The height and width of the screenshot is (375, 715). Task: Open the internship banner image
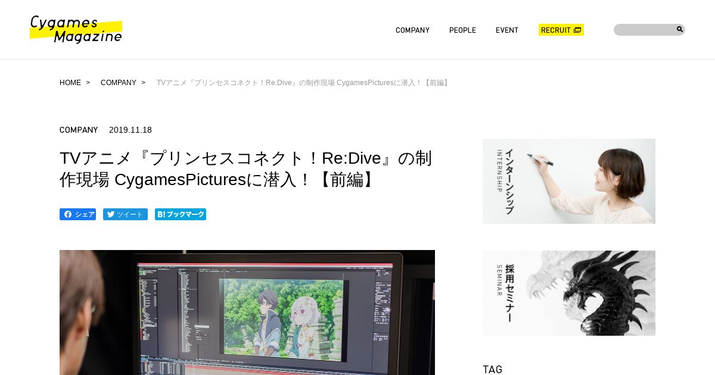(x=569, y=181)
